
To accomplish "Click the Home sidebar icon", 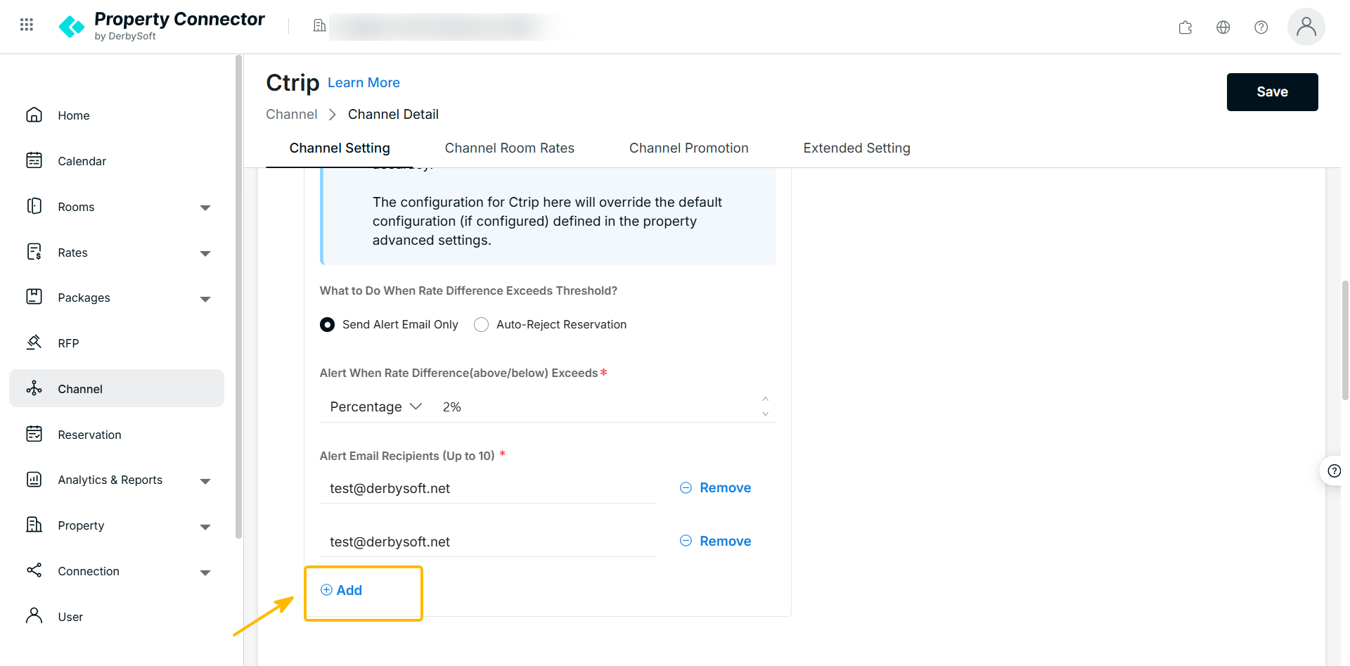I will coord(34,115).
